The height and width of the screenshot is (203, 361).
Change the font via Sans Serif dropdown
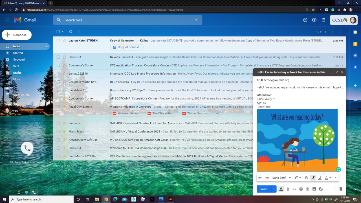tap(281, 178)
